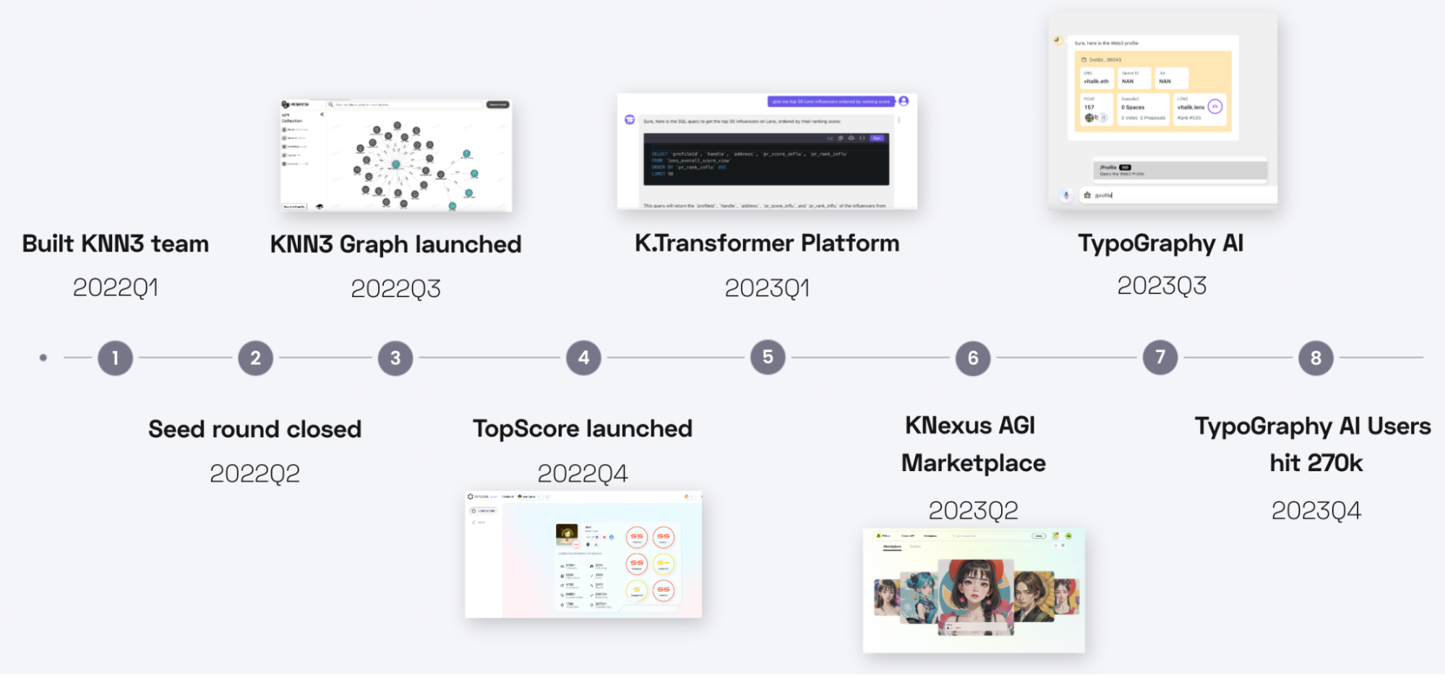The height and width of the screenshot is (675, 1445).
Task: Click the 'KNexus AGI Marketplace' heading
Action: coord(973,444)
